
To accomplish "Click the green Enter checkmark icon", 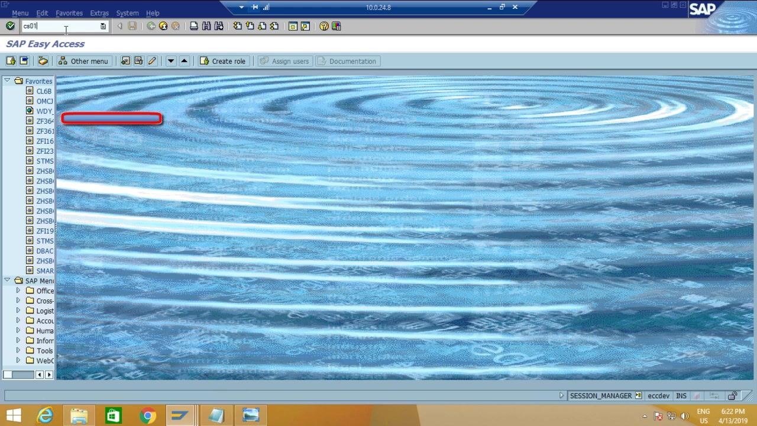I will pos(10,26).
